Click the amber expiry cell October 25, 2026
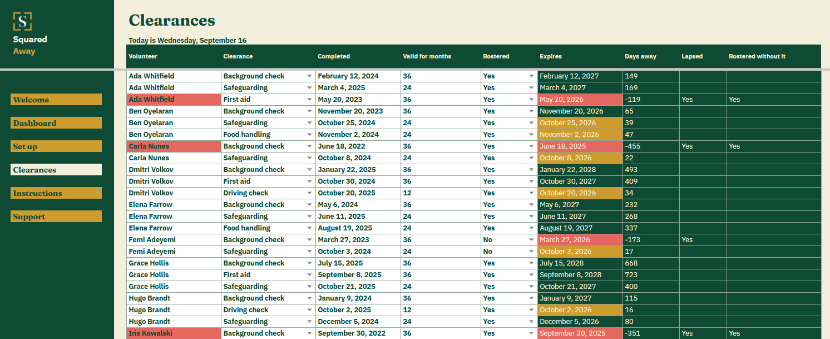This screenshot has width=830, height=339. tap(580, 123)
